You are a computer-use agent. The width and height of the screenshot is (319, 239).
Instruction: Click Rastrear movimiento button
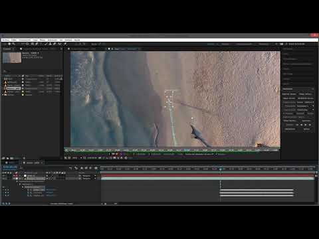(x=289, y=98)
